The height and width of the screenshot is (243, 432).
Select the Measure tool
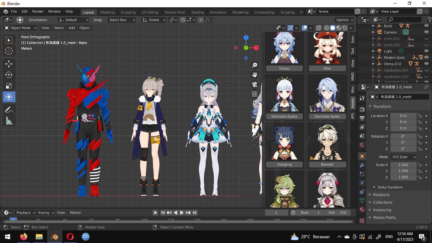click(x=9, y=121)
